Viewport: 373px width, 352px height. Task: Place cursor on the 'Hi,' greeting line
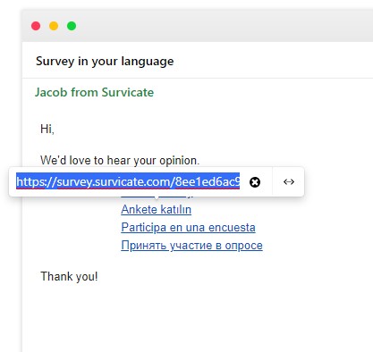(47, 129)
